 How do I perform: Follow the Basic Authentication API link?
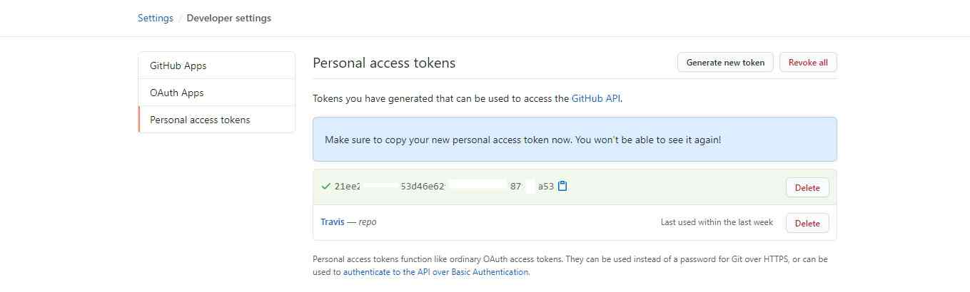click(436, 272)
